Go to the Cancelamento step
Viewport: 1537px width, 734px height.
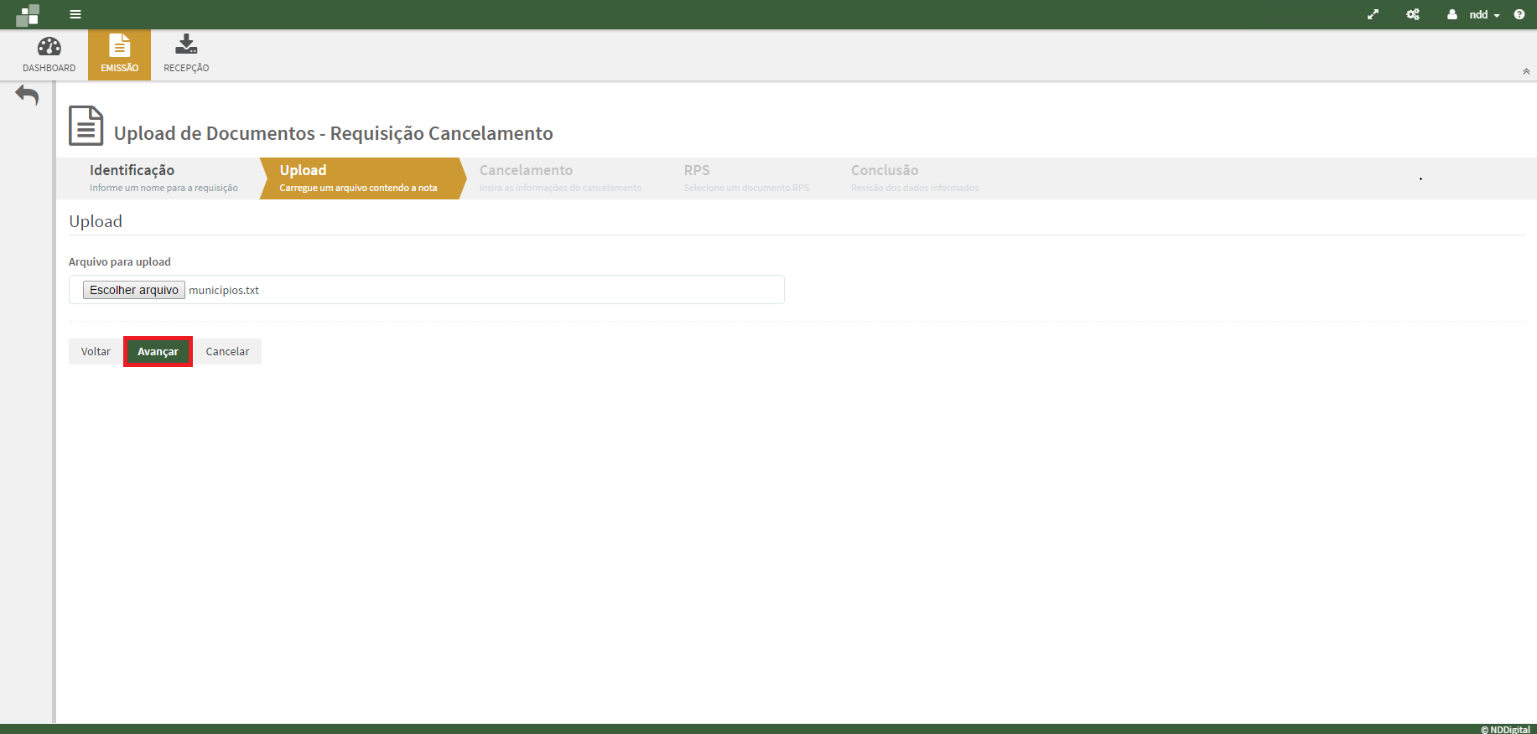[560, 178]
